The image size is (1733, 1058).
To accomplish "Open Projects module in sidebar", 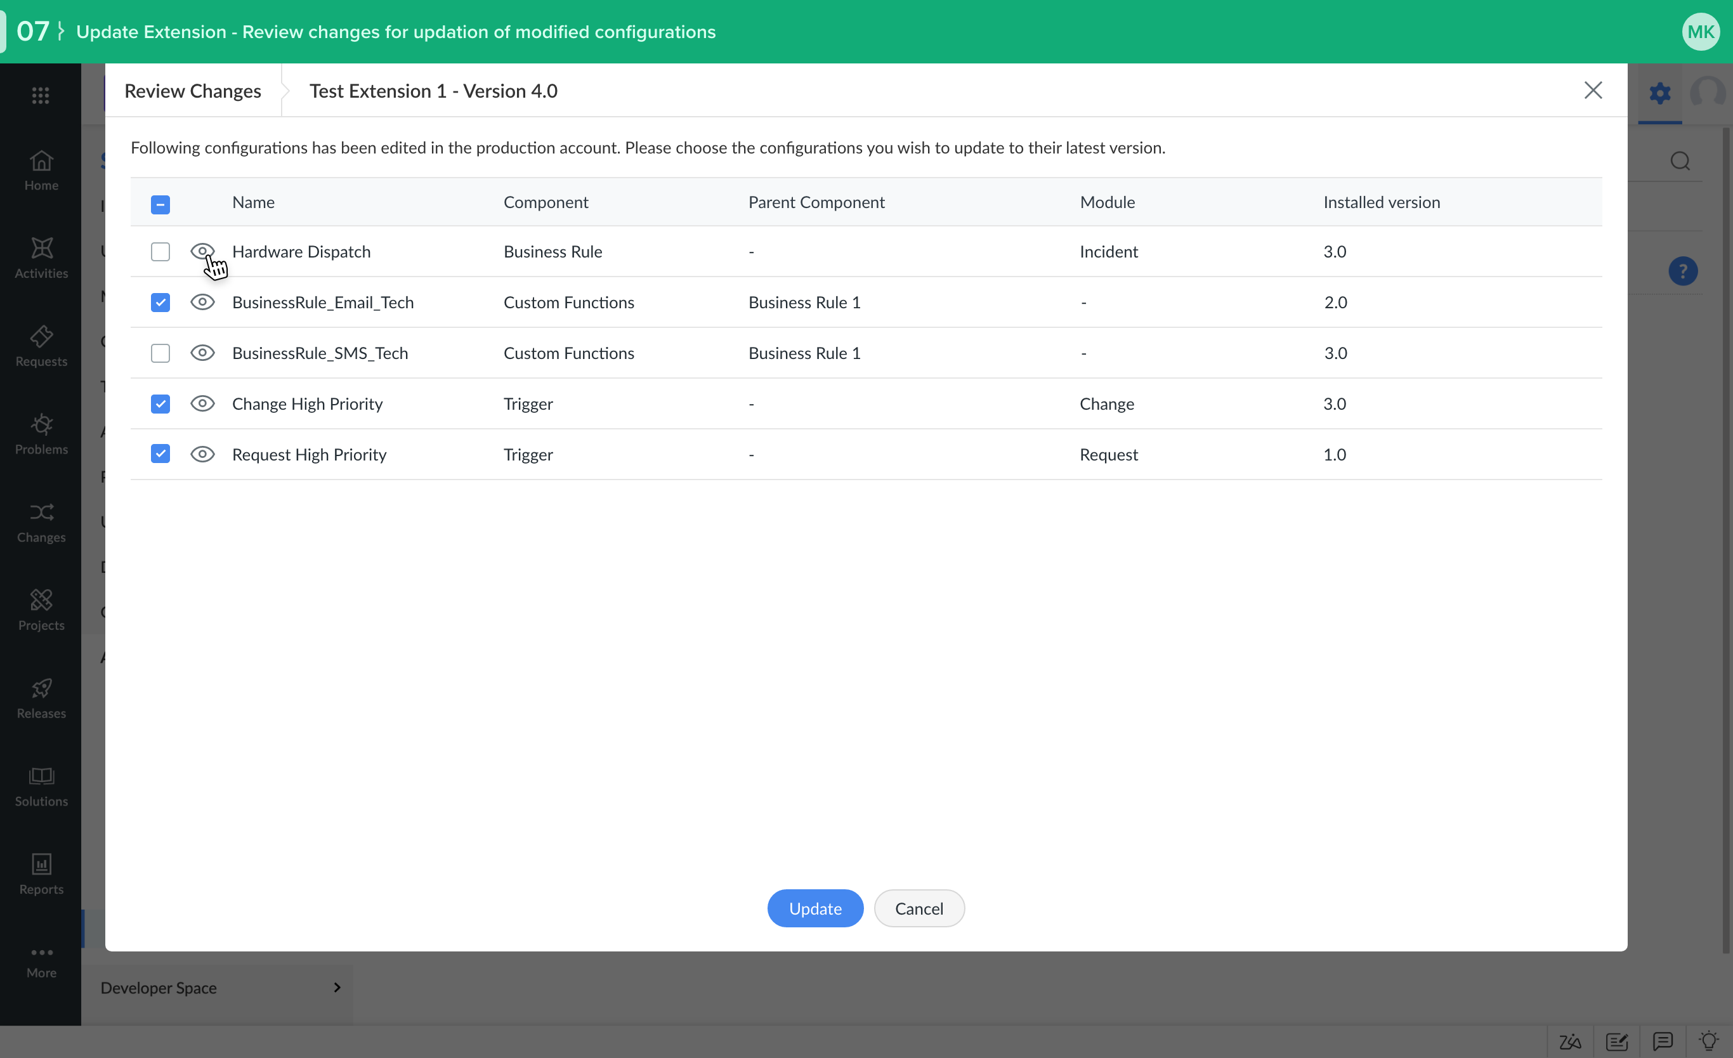I will pyautogui.click(x=41, y=610).
